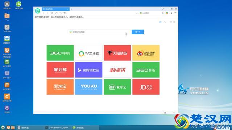Expand the address bar history dropdown arrow
The height and width of the screenshot is (130, 232).
[137, 13]
